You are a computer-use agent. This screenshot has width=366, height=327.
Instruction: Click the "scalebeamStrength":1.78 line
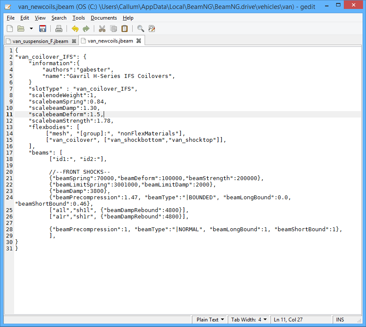pyautogui.click(x=71, y=120)
